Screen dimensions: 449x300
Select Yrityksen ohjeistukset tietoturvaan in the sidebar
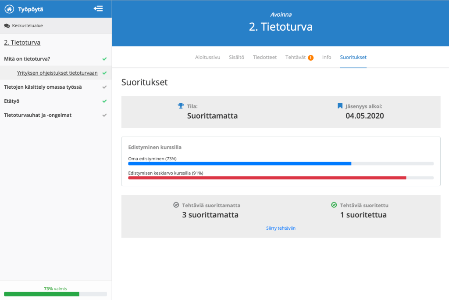click(57, 73)
